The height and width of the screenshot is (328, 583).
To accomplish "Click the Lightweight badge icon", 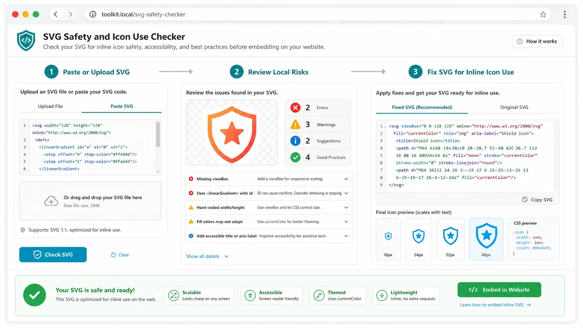I will point(382,295).
